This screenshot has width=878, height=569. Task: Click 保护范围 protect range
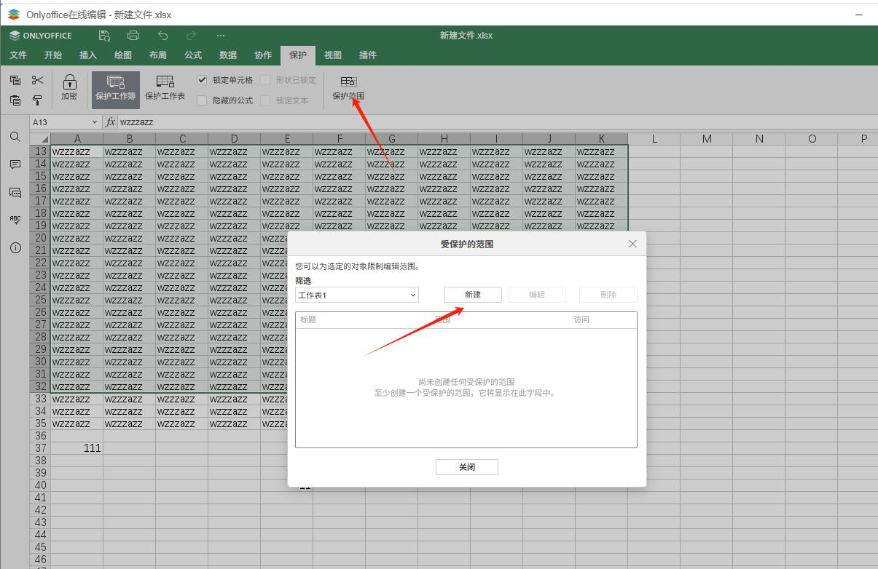tap(348, 87)
